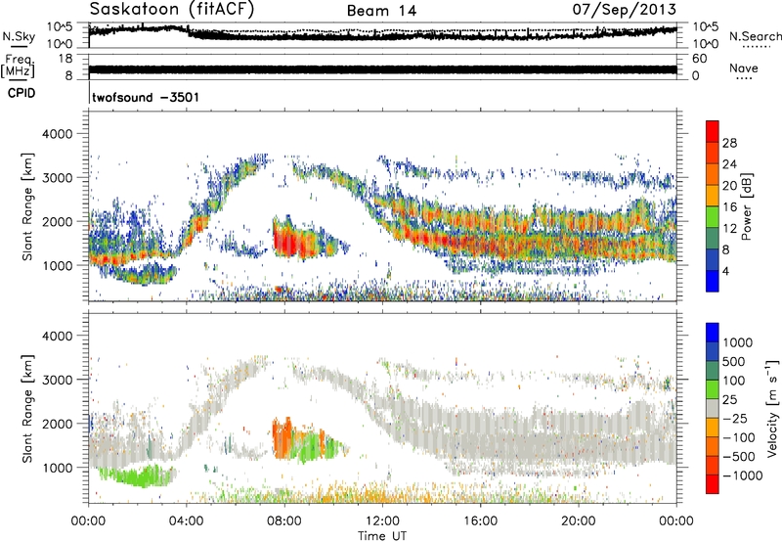This screenshot has height=542, width=782.
Task: Click the 'Velocity [m s-1]' colorbar title
Action: tap(772, 407)
